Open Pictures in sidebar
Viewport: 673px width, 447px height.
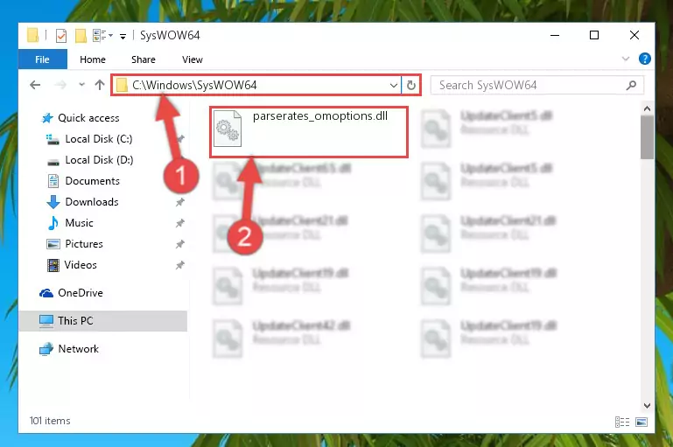coord(84,244)
